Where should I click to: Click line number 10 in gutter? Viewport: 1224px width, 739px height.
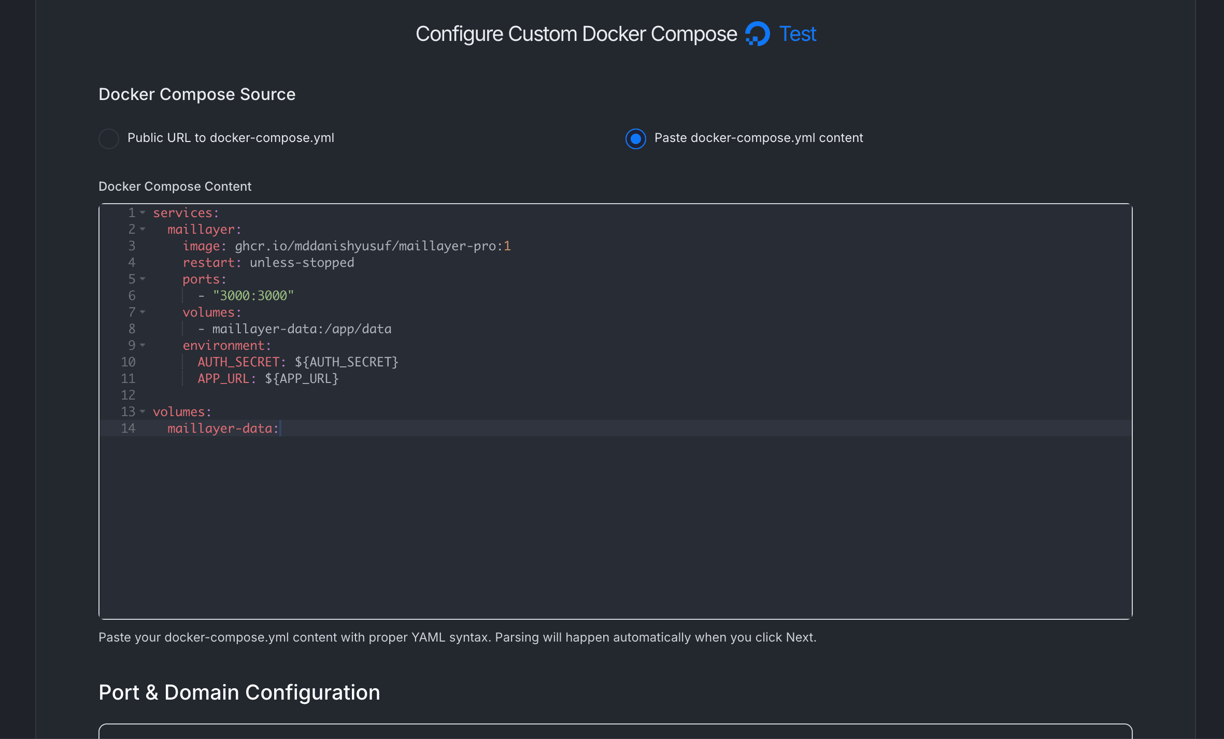click(128, 362)
